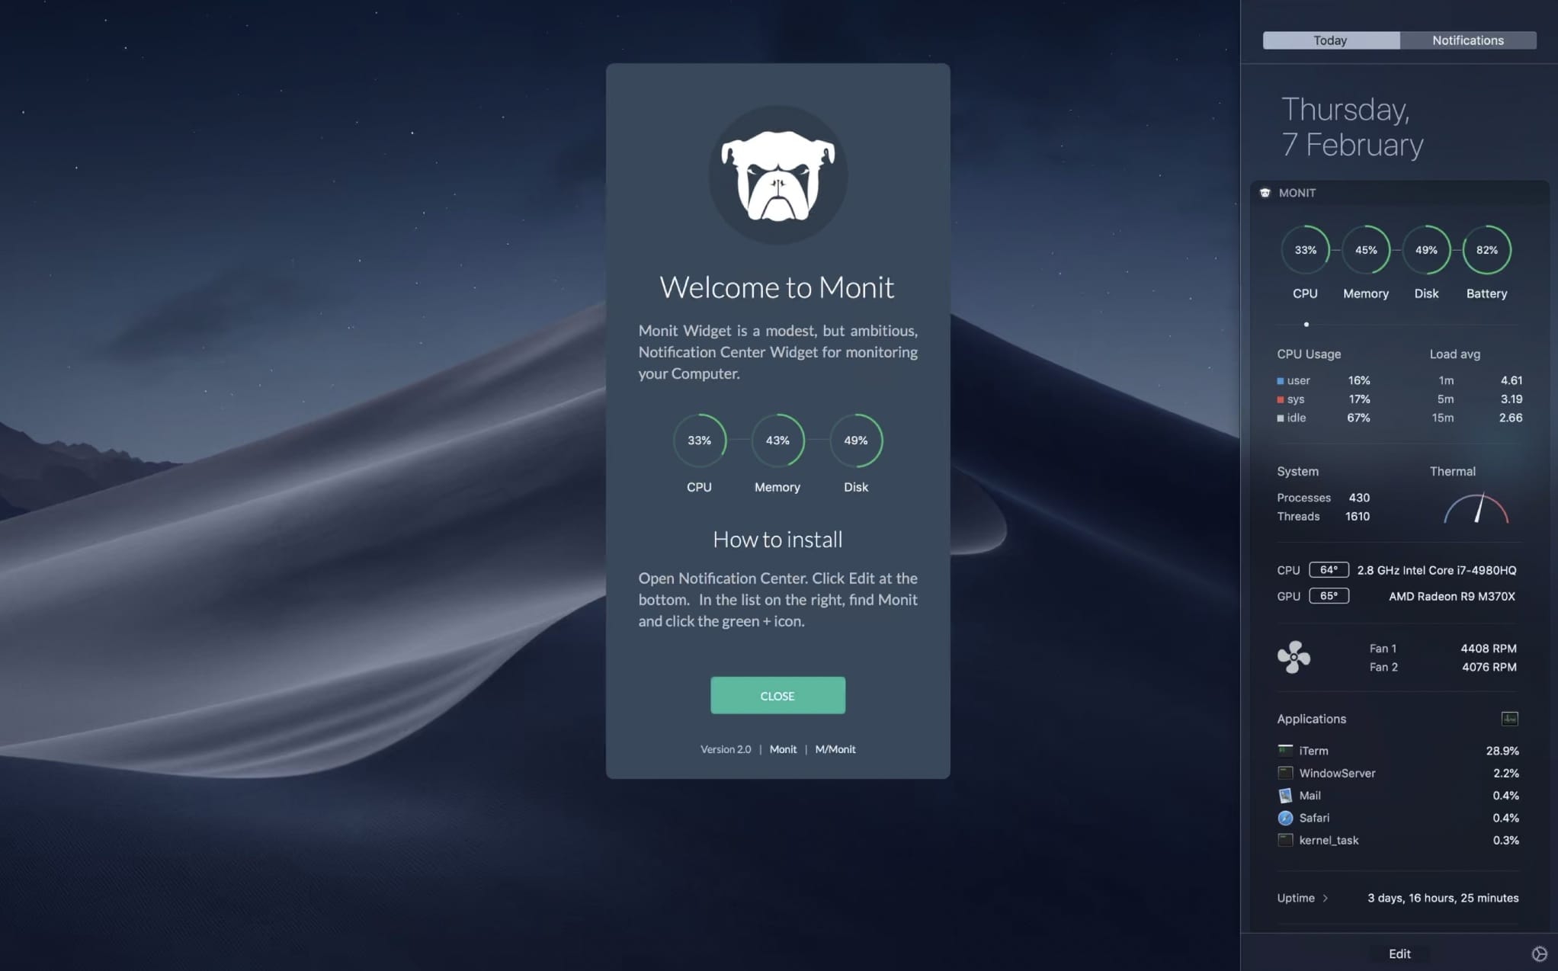Click the fan icon in widget
The height and width of the screenshot is (971, 1558).
pyautogui.click(x=1294, y=657)
